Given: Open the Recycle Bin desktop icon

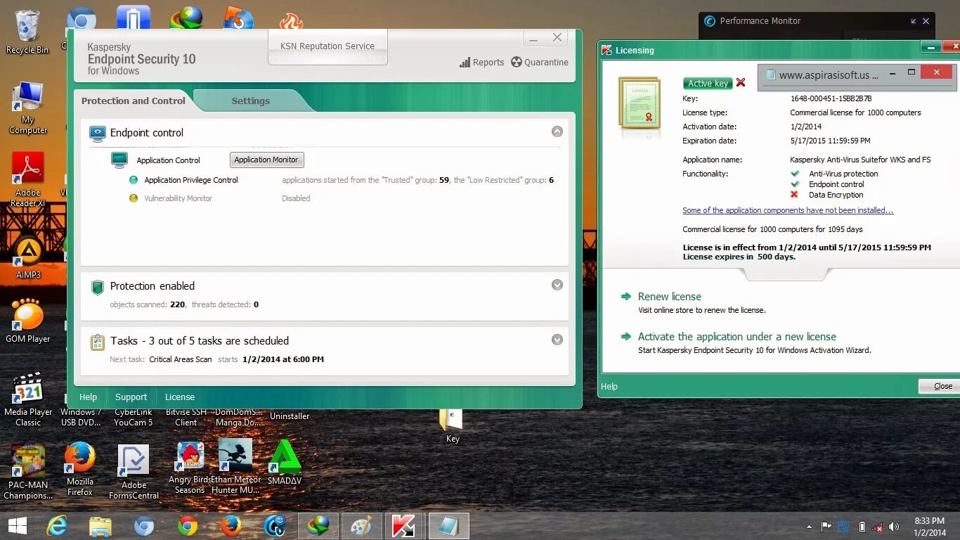Looking at the screenshot, I should coord(27,32).
